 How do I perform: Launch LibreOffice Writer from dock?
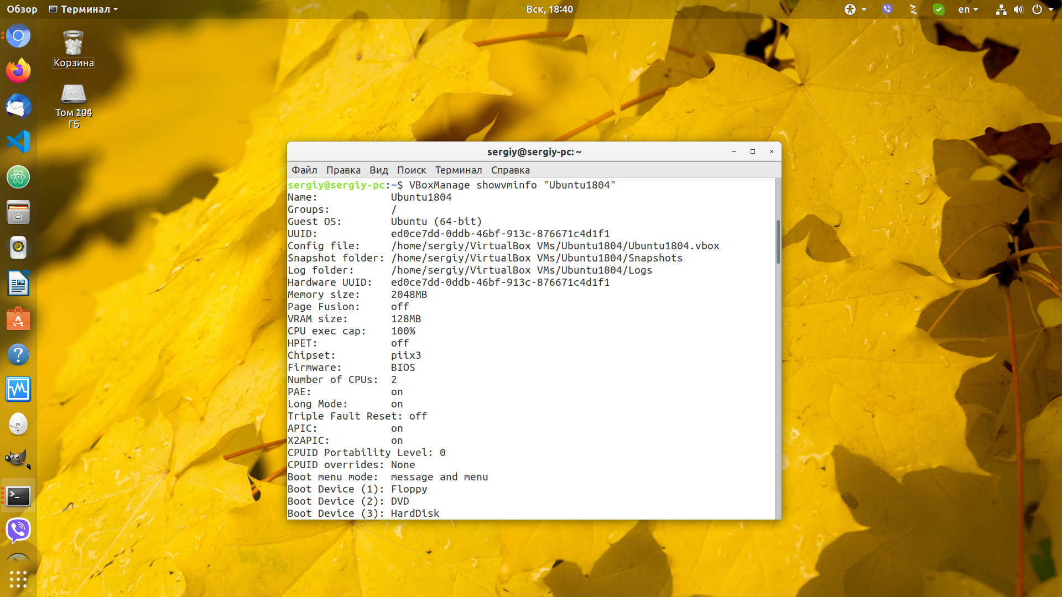[18, 284]
